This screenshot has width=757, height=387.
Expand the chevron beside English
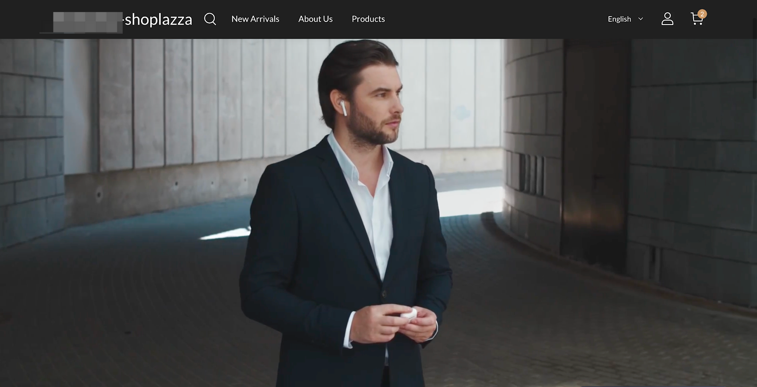coord(641,19)
